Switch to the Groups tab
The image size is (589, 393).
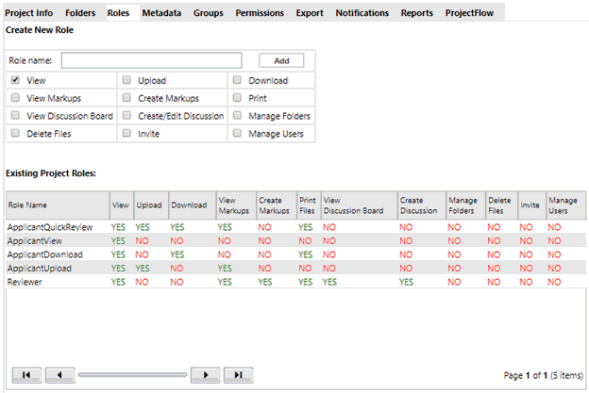coord(209,13)
